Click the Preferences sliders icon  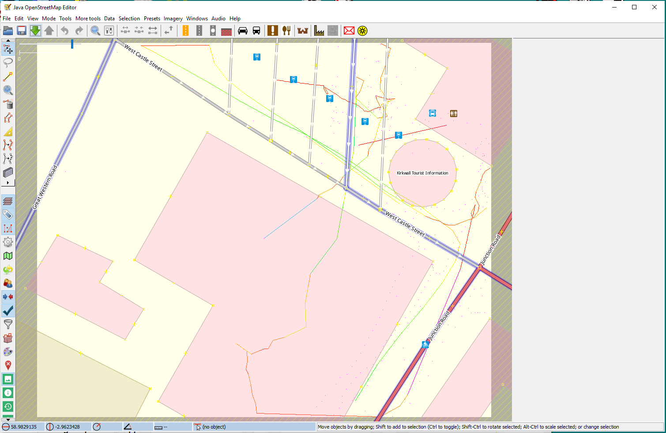(109, 30)
